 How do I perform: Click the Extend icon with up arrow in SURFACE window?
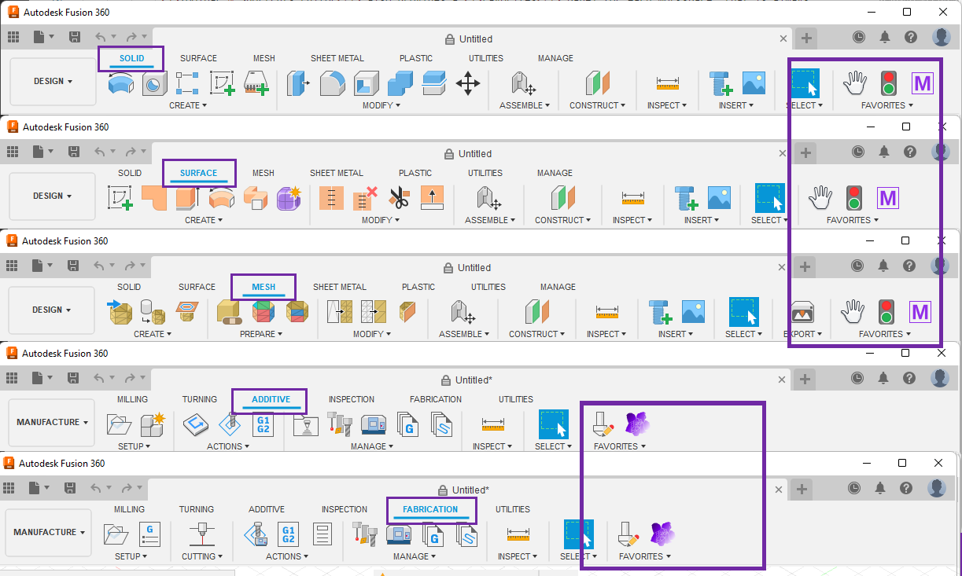point(433,197)
